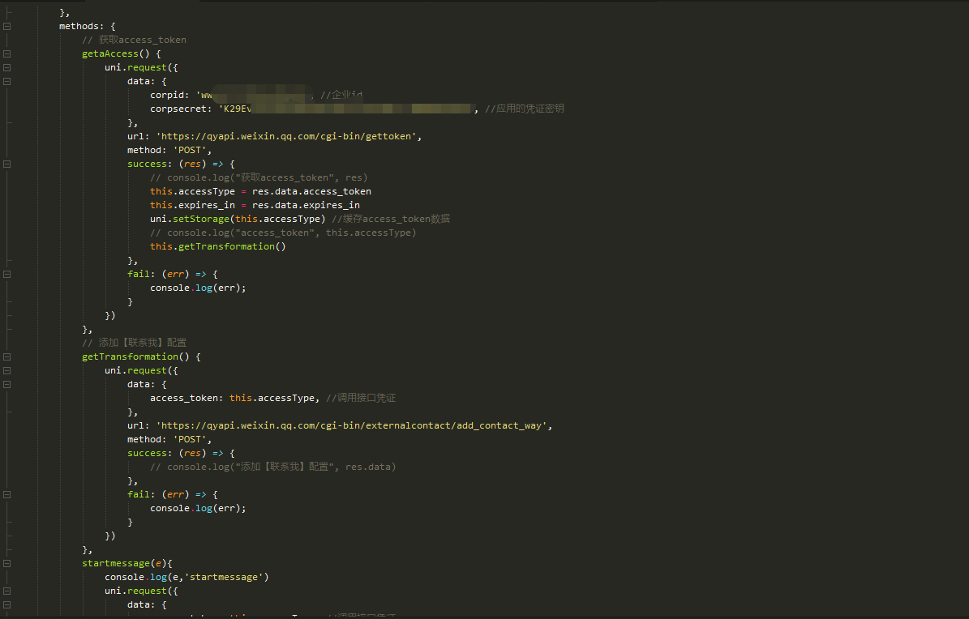The height and width of the screenshot is (619, 969).
Task: Collapse the fail callback in getTransformation
Action: [6, 494]
